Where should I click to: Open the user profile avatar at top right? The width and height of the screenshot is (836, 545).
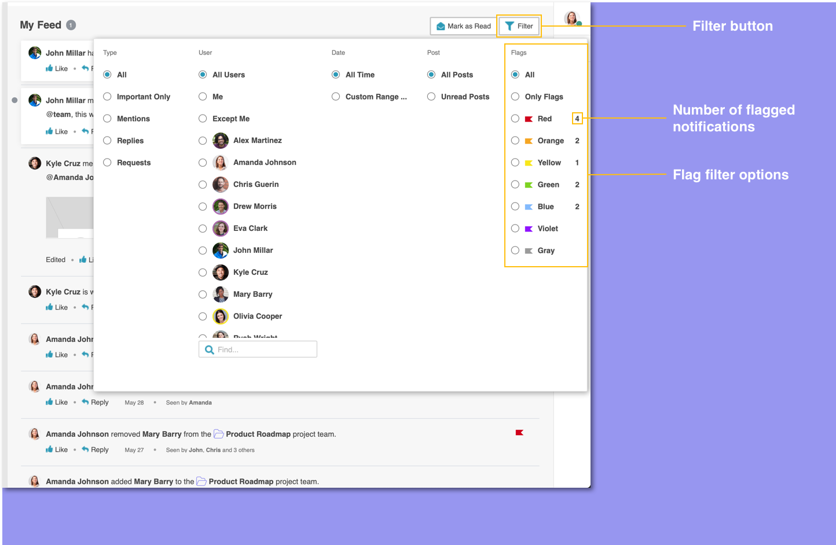point(571,19)
